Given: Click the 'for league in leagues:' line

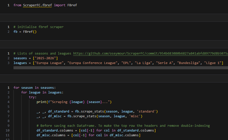Looking at the screenshot, I should (42, 92).
